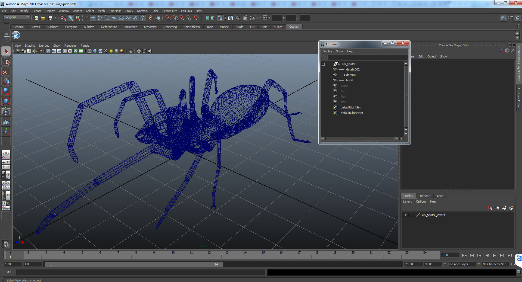This screenshot has height=282, width=522.
Task: Activate the Scale tool
Action: (6, 101)
